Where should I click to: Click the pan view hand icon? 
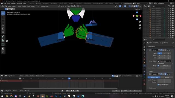[x=140, y=25]
